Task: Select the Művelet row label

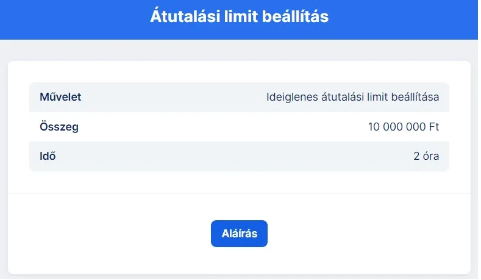Action: click(x=60, y=97)
